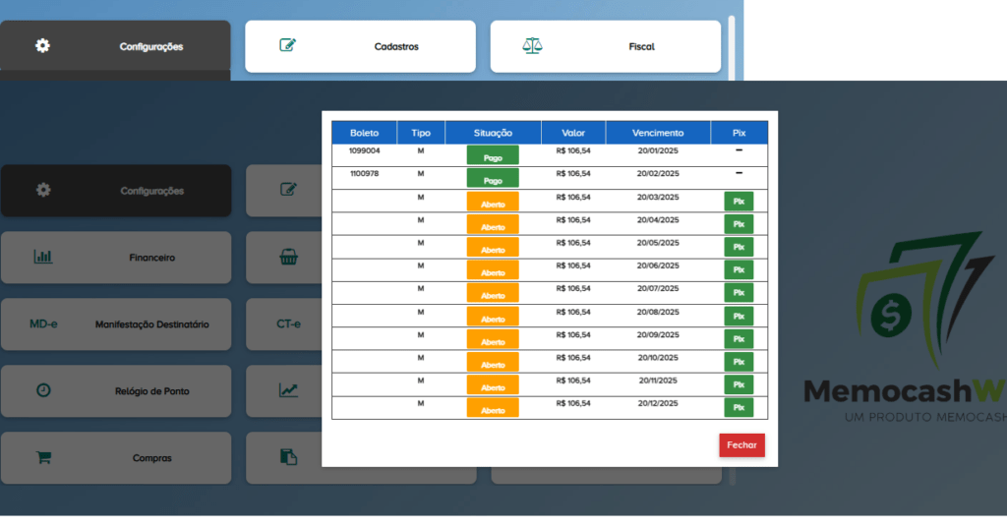Click the Vencimento column header
This screenshot has width=1007, height=528.
coord(658,133)
